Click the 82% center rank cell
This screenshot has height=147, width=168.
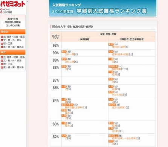(x=56, y=140)
